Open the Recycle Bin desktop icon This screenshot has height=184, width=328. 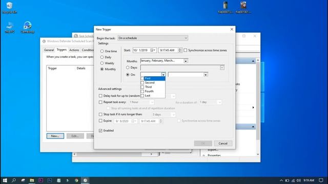coord(9,8)
